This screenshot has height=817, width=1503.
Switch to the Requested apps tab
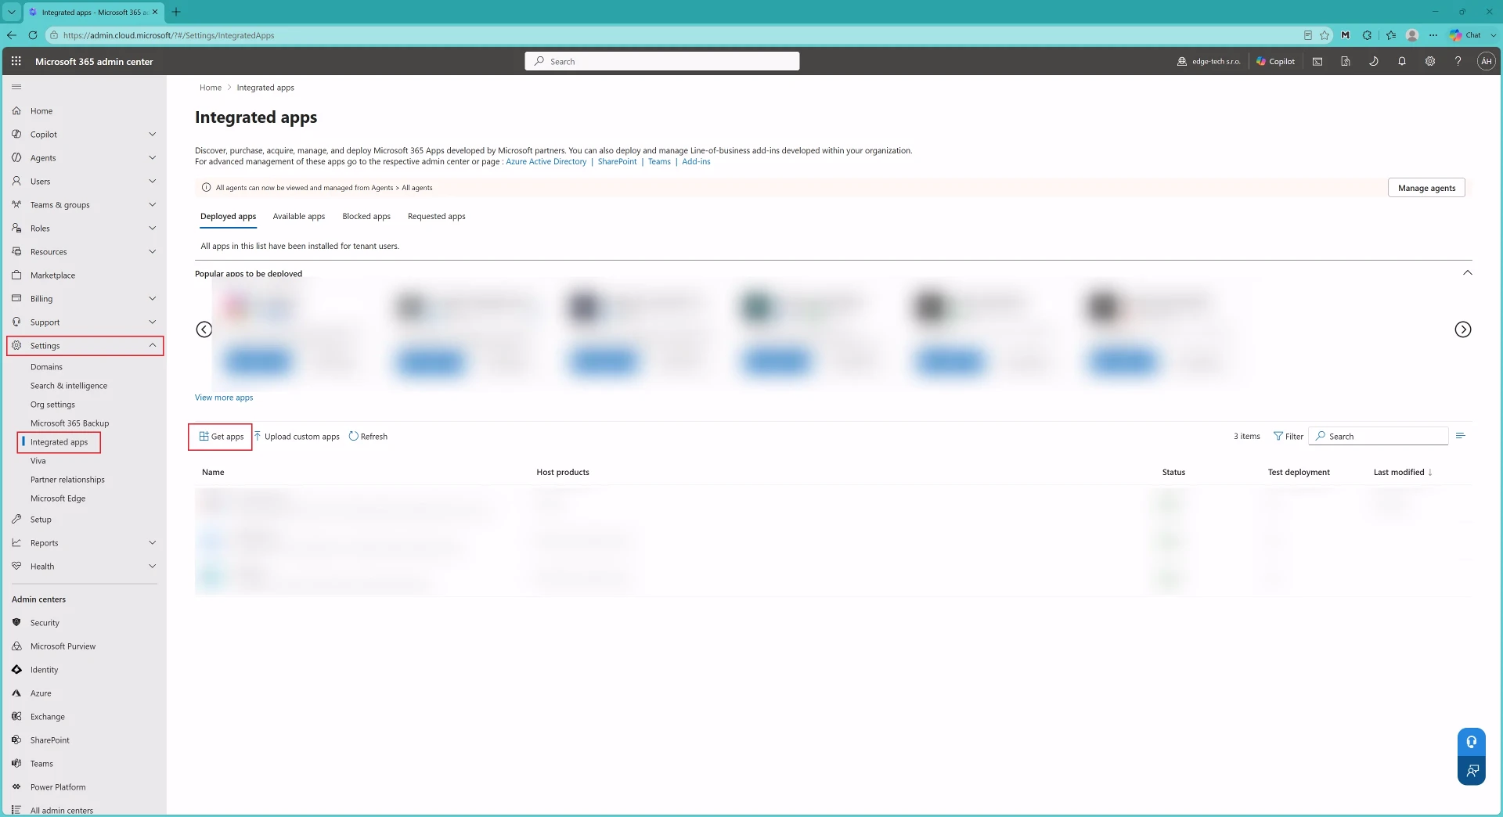[x=436, y=217]
